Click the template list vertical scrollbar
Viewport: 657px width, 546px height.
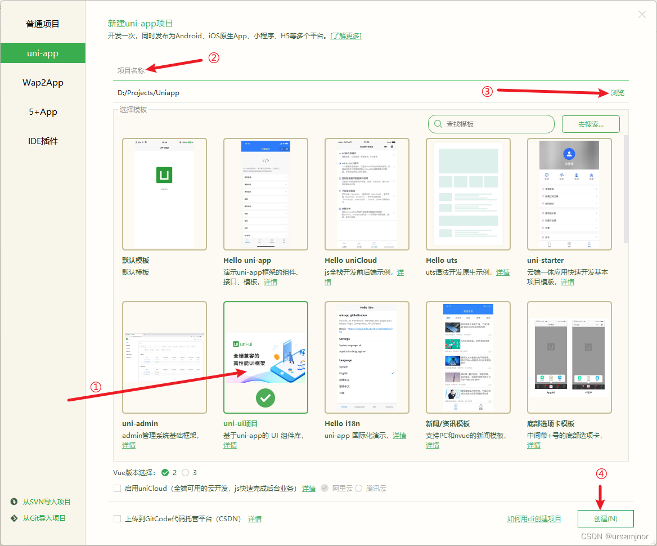626,189
